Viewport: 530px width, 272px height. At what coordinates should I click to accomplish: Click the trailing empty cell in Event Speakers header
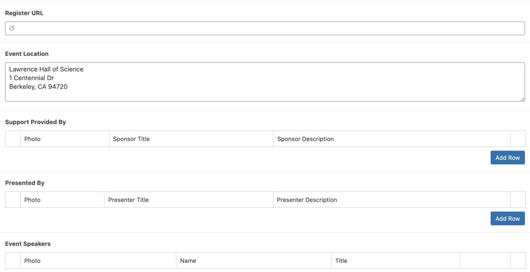(x=518, y=261)
